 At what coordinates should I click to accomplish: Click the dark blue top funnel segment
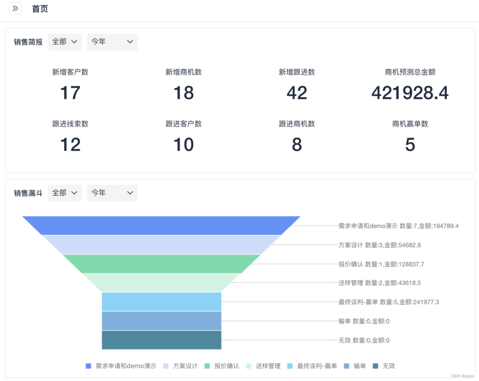pyautogui.click(x=161, y=226)
